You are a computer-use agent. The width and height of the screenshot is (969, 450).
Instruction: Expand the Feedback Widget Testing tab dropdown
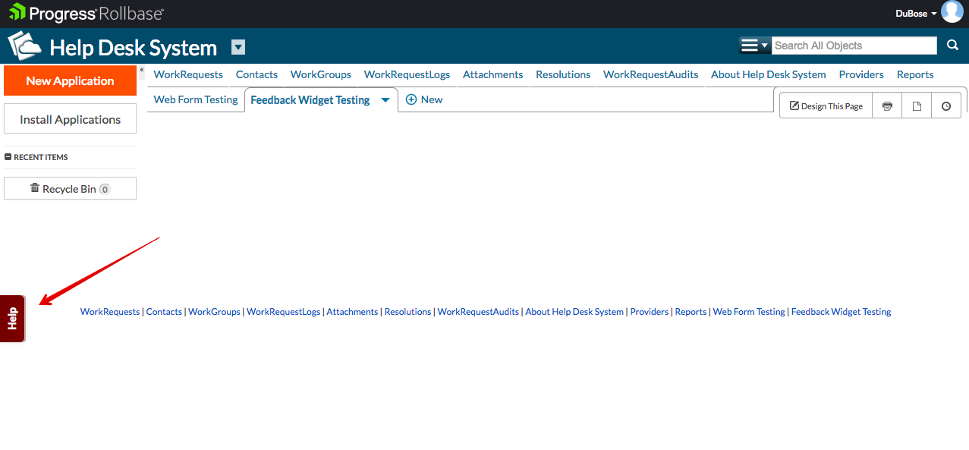(x=385, y=100)
